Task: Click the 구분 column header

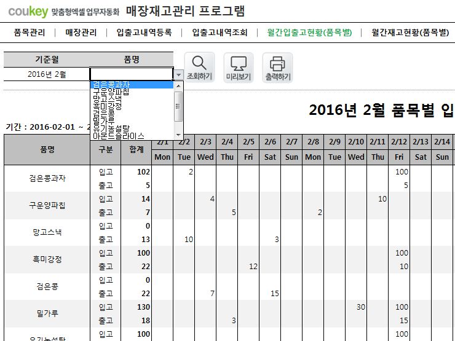Action: tap(106, 150)
